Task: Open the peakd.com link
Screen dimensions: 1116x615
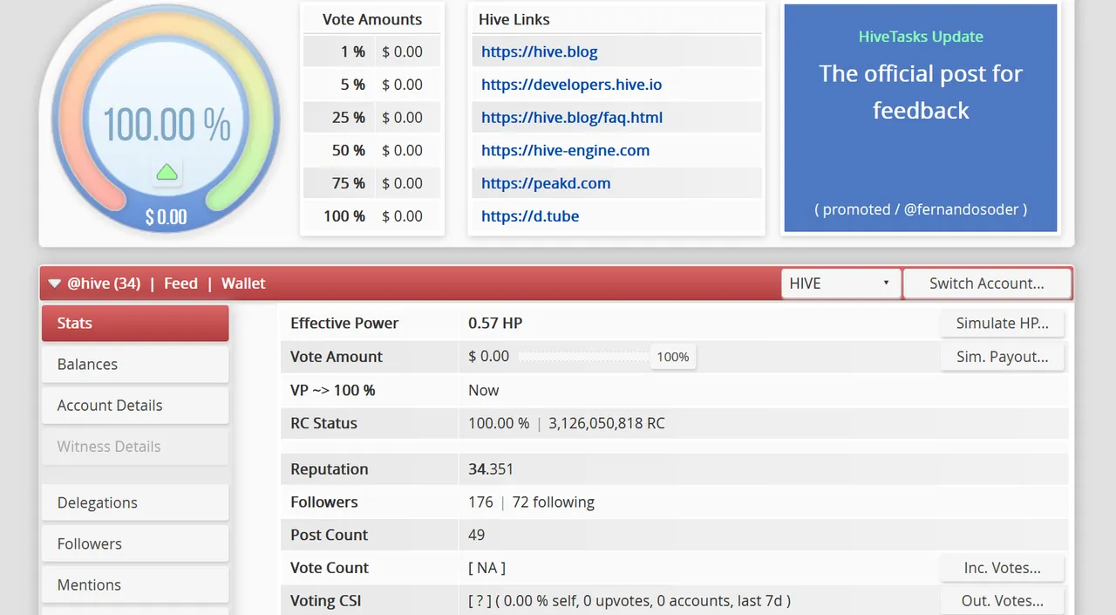Action: click(546, 183)
